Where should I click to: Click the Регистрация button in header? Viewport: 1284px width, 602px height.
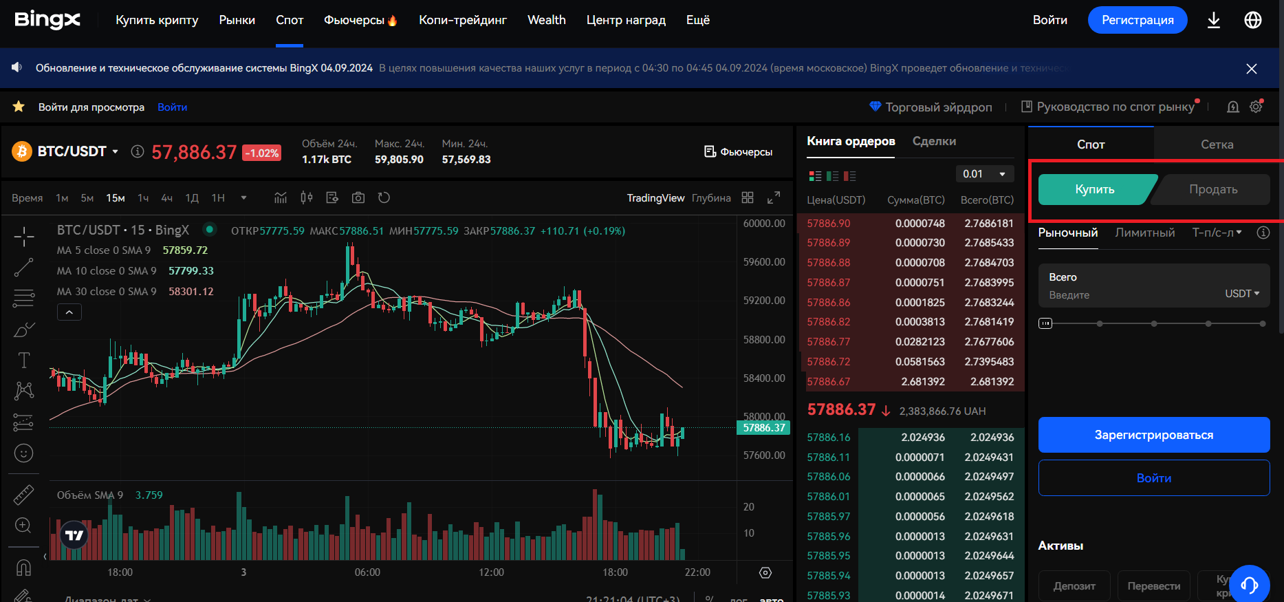[1138, 20]
